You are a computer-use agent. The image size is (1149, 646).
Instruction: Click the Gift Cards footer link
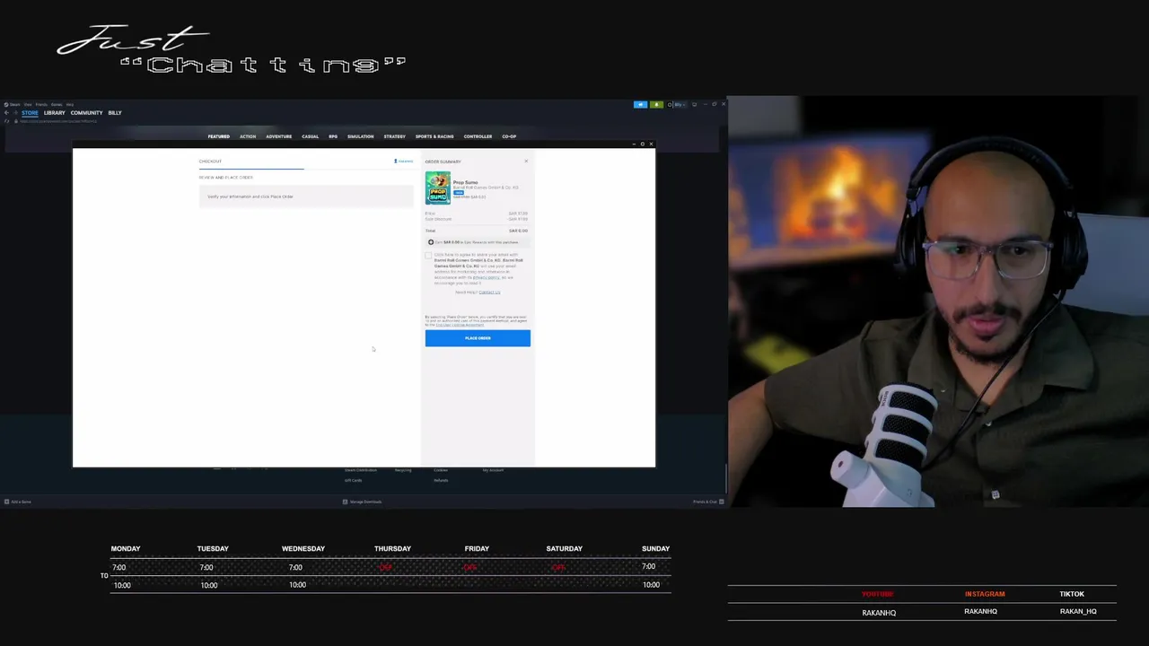click(353, 480)
